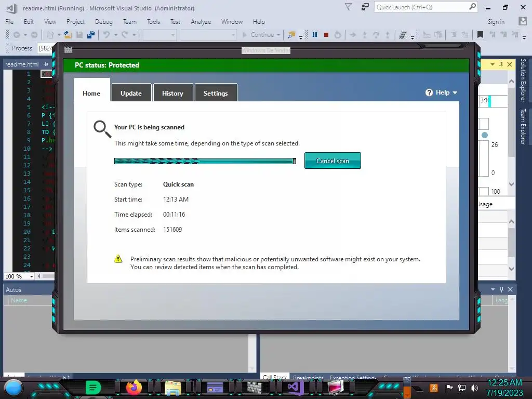Open the Window menu
The image size is (532, 399).
pos(232,22)
